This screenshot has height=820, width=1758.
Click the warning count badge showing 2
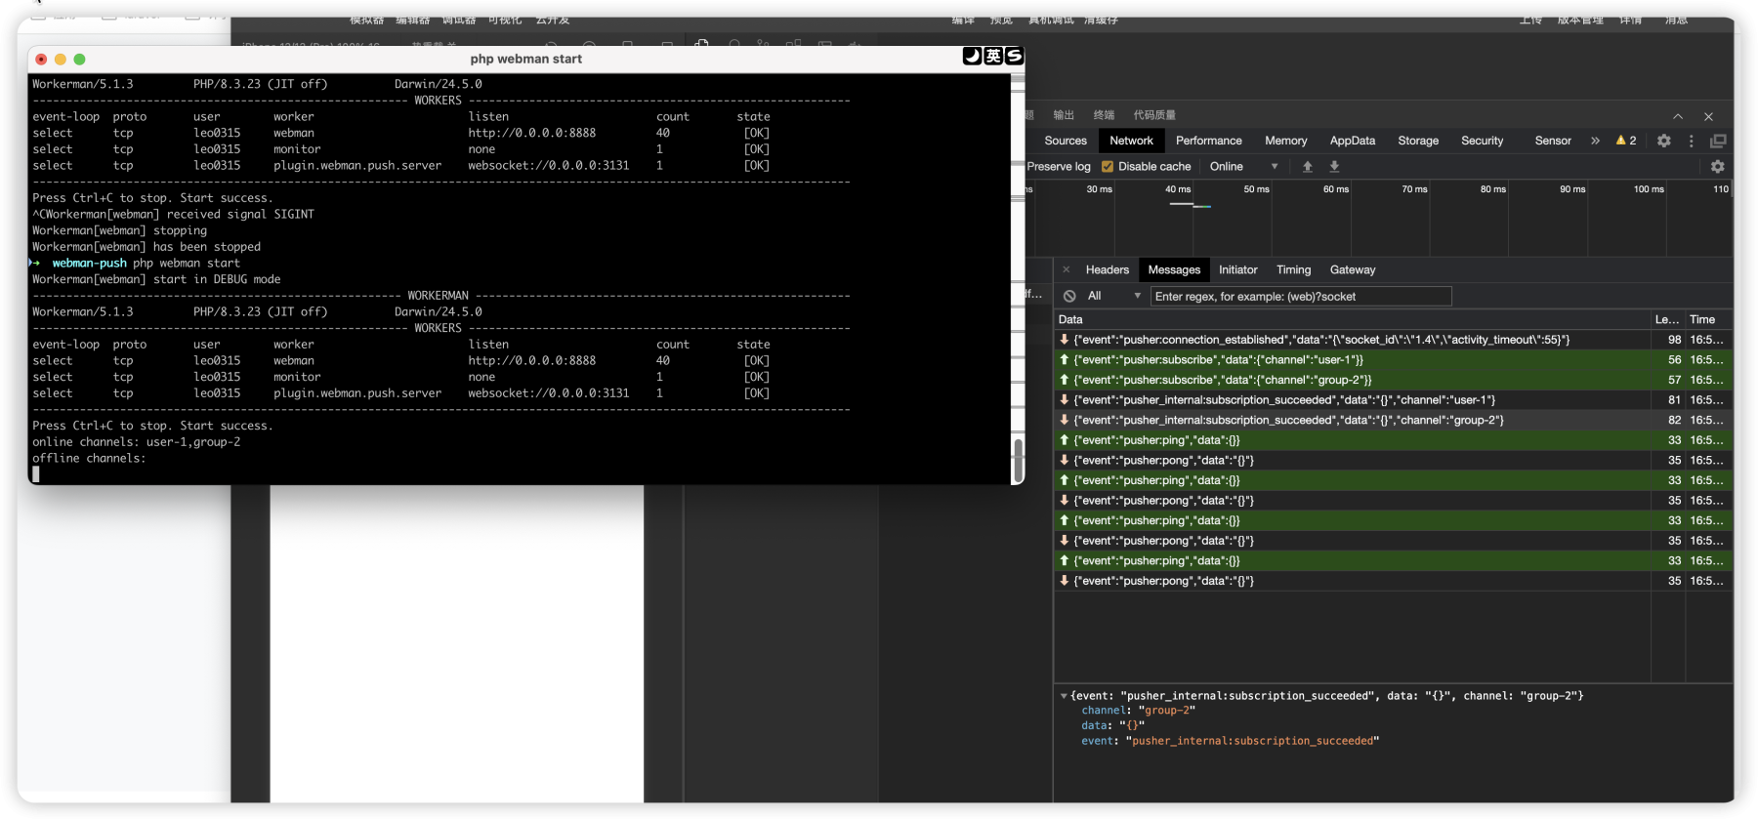[1626, 141]
